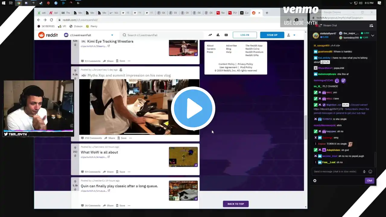The height and width of the screenshot is (217, 386).
Task: Click the Privacy Policy footer link
Action: point(245,64)
